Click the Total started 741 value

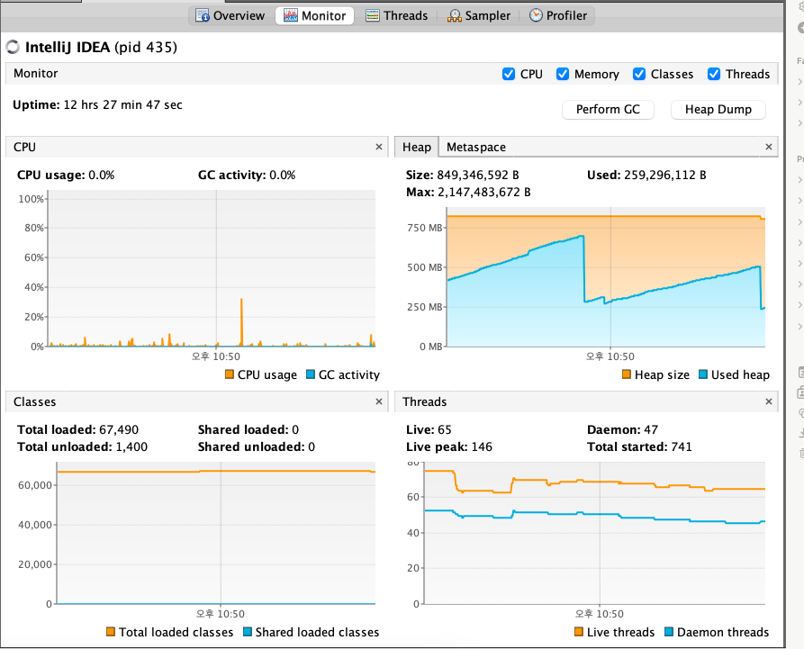(682, 447)
